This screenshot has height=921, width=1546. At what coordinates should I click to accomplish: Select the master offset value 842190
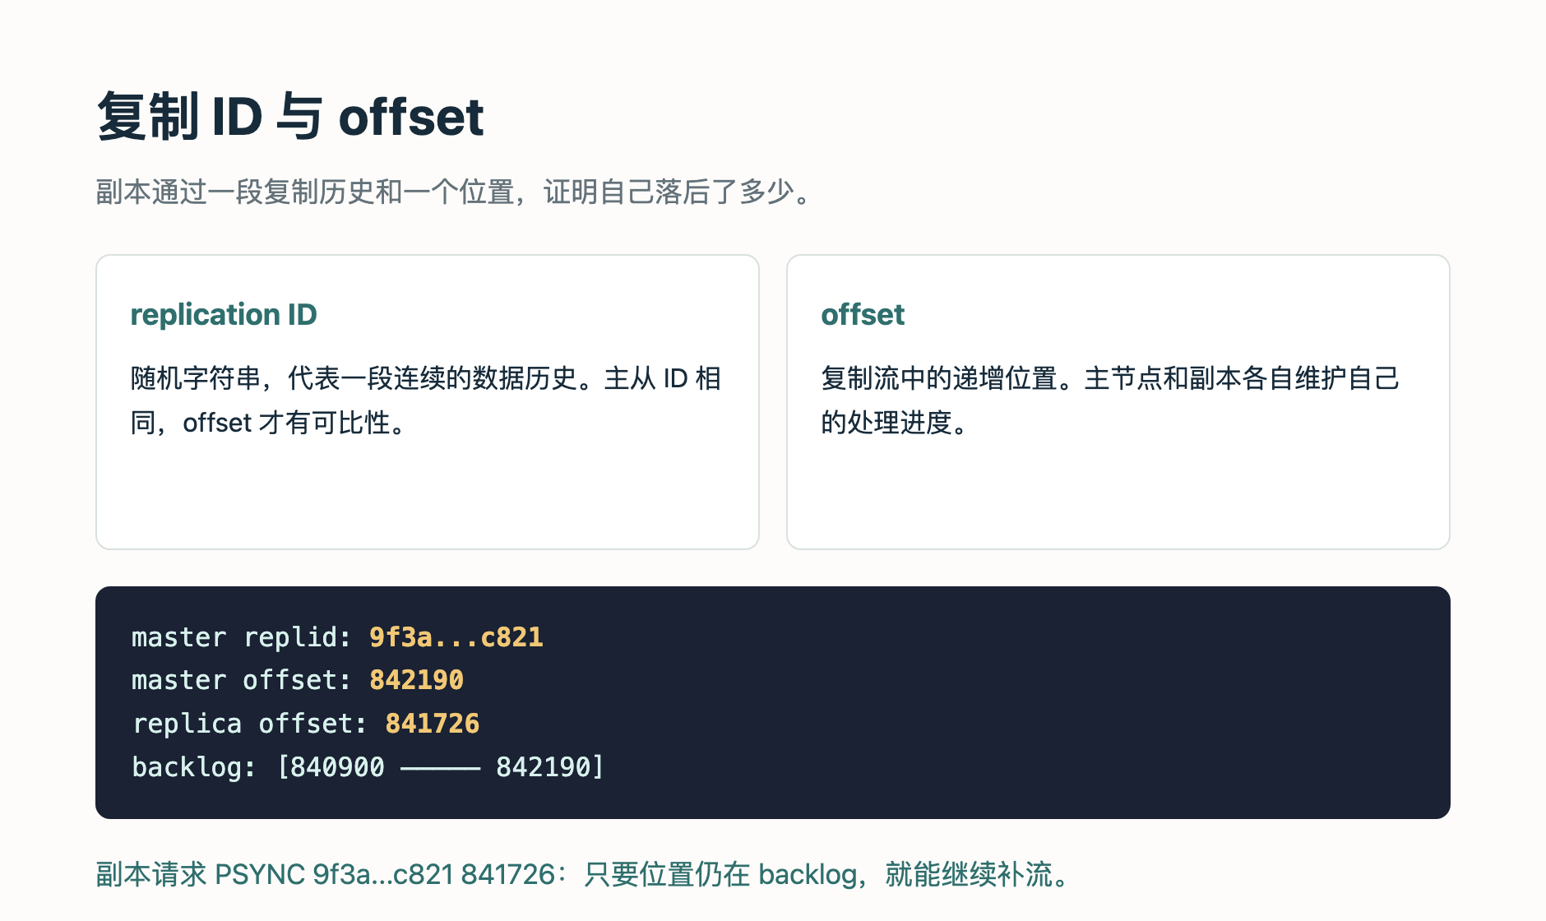point(416,680)
